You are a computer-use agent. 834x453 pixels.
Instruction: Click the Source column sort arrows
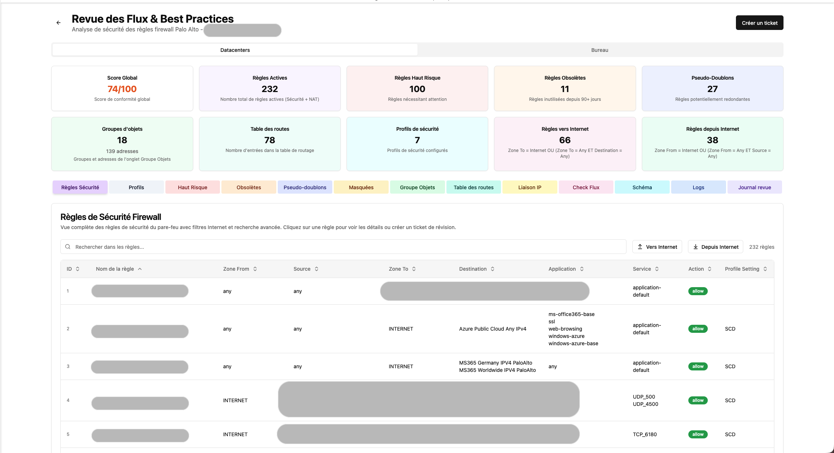point(317,269)
